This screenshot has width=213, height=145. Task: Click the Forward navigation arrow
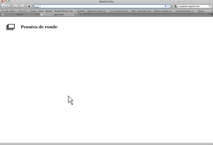[8, 6]
